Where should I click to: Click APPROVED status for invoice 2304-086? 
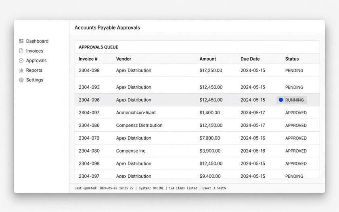(296, 126)
